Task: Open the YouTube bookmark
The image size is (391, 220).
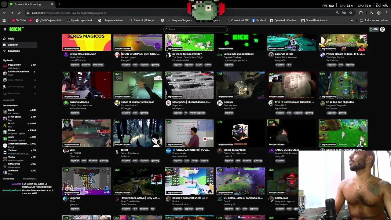Action: point(19,20)
